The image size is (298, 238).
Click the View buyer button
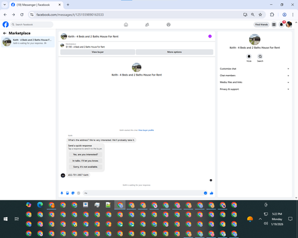[x=98, y=52]
